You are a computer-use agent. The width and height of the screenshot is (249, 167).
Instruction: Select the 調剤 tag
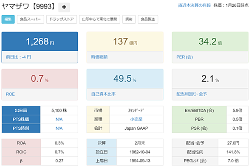[129, 19]
